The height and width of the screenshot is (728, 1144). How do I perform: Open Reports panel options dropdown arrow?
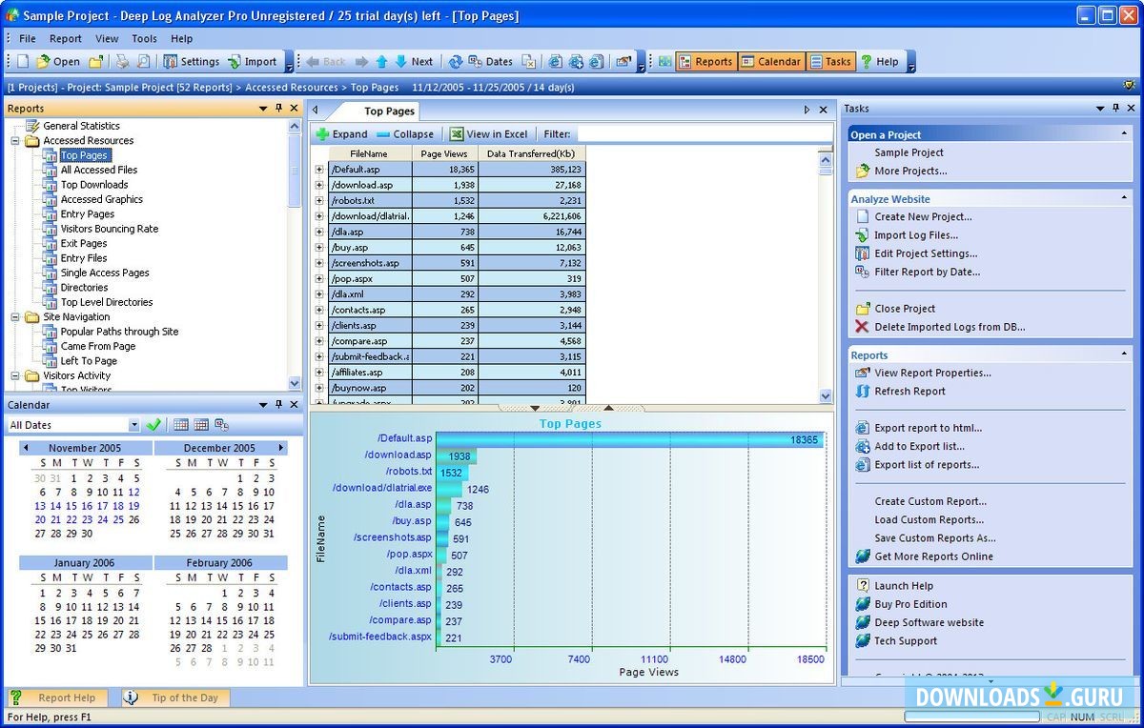tap(263, 109)
